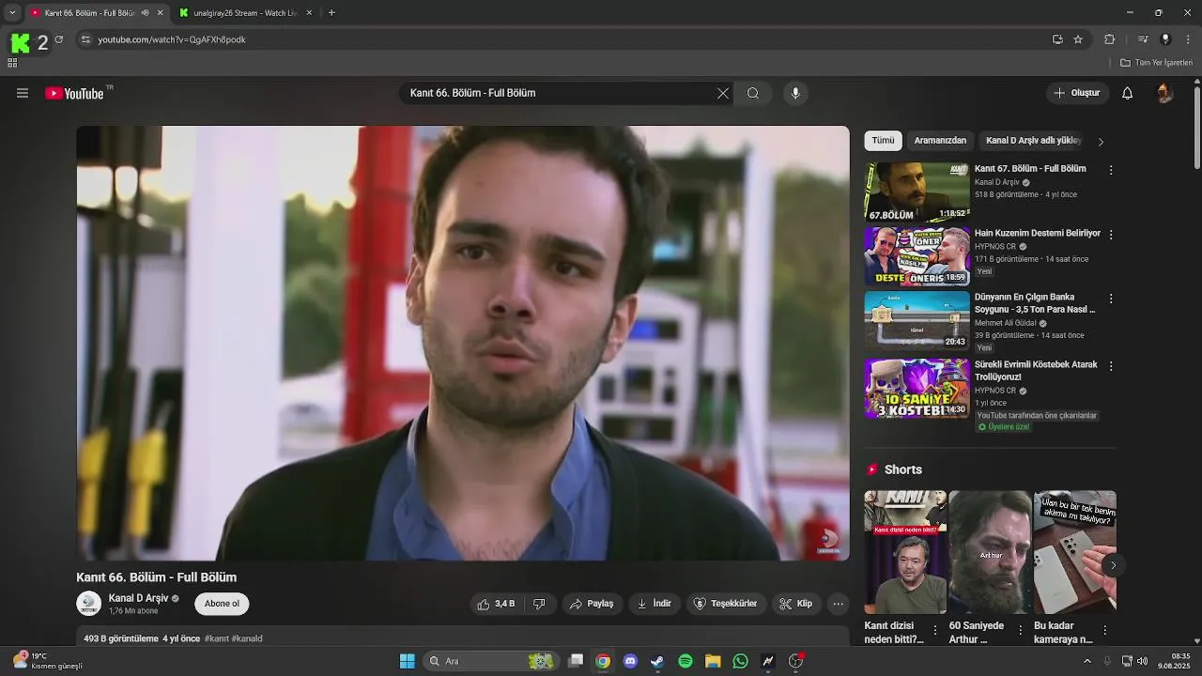Create a clip with Klip scissors
The height and width of the screenshot is (676, 1202).
click(796, 604)
